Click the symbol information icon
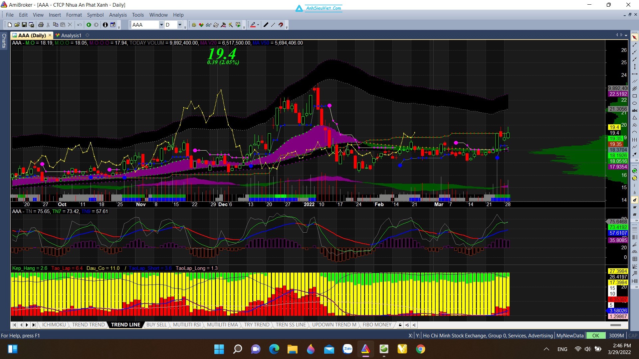The width and height of the screenshot is (639, 359). pyautogui.click(x=105, y=25)
